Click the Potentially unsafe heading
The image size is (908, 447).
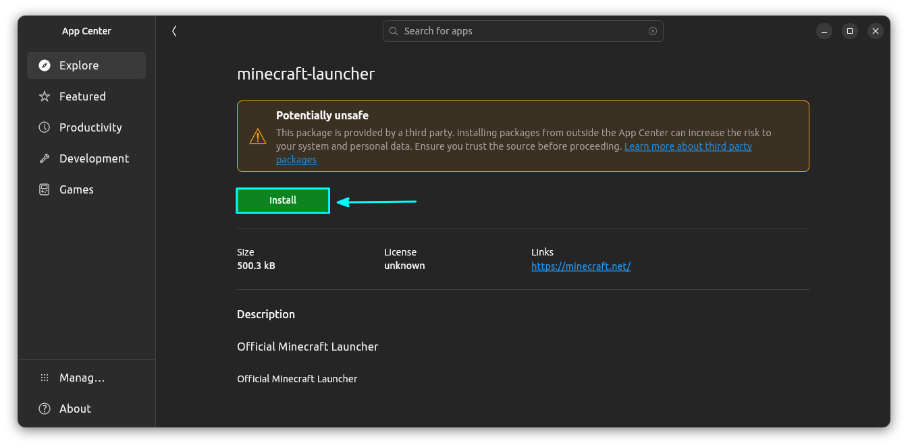(x=322, y=115)
